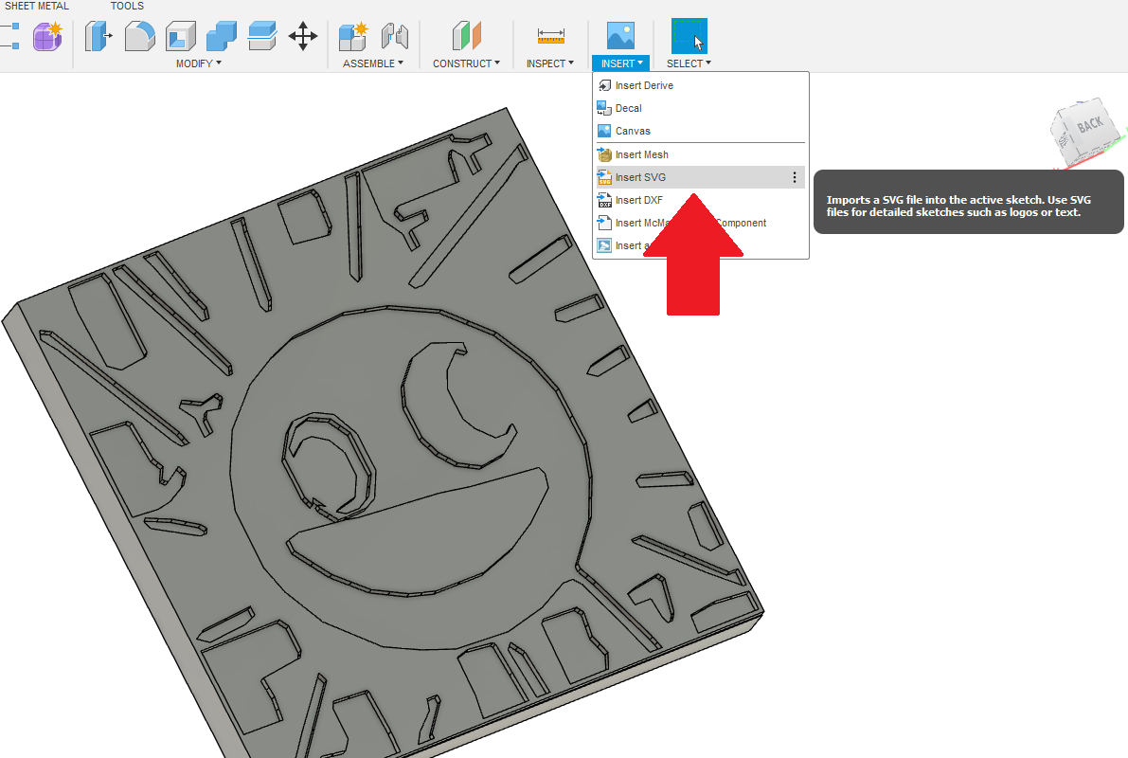Select the Flange tool
This screenshot has width=1128, height=758.
pos(98,36)
